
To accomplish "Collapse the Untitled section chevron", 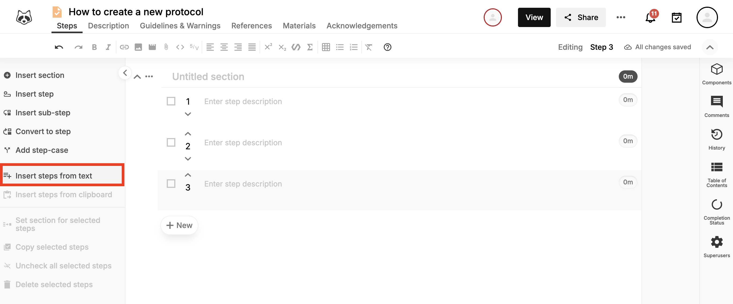I will pos(137,77).
